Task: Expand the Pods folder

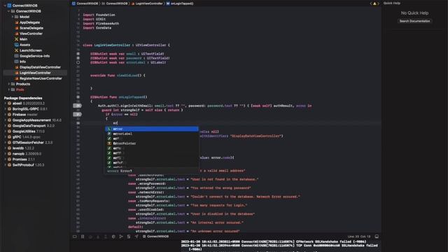Action: (x=9, y=90)
